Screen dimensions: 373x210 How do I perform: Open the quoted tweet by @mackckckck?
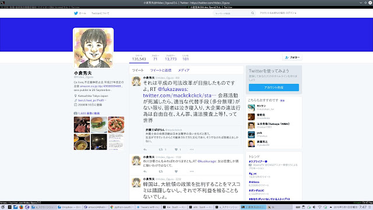point(192,135)
